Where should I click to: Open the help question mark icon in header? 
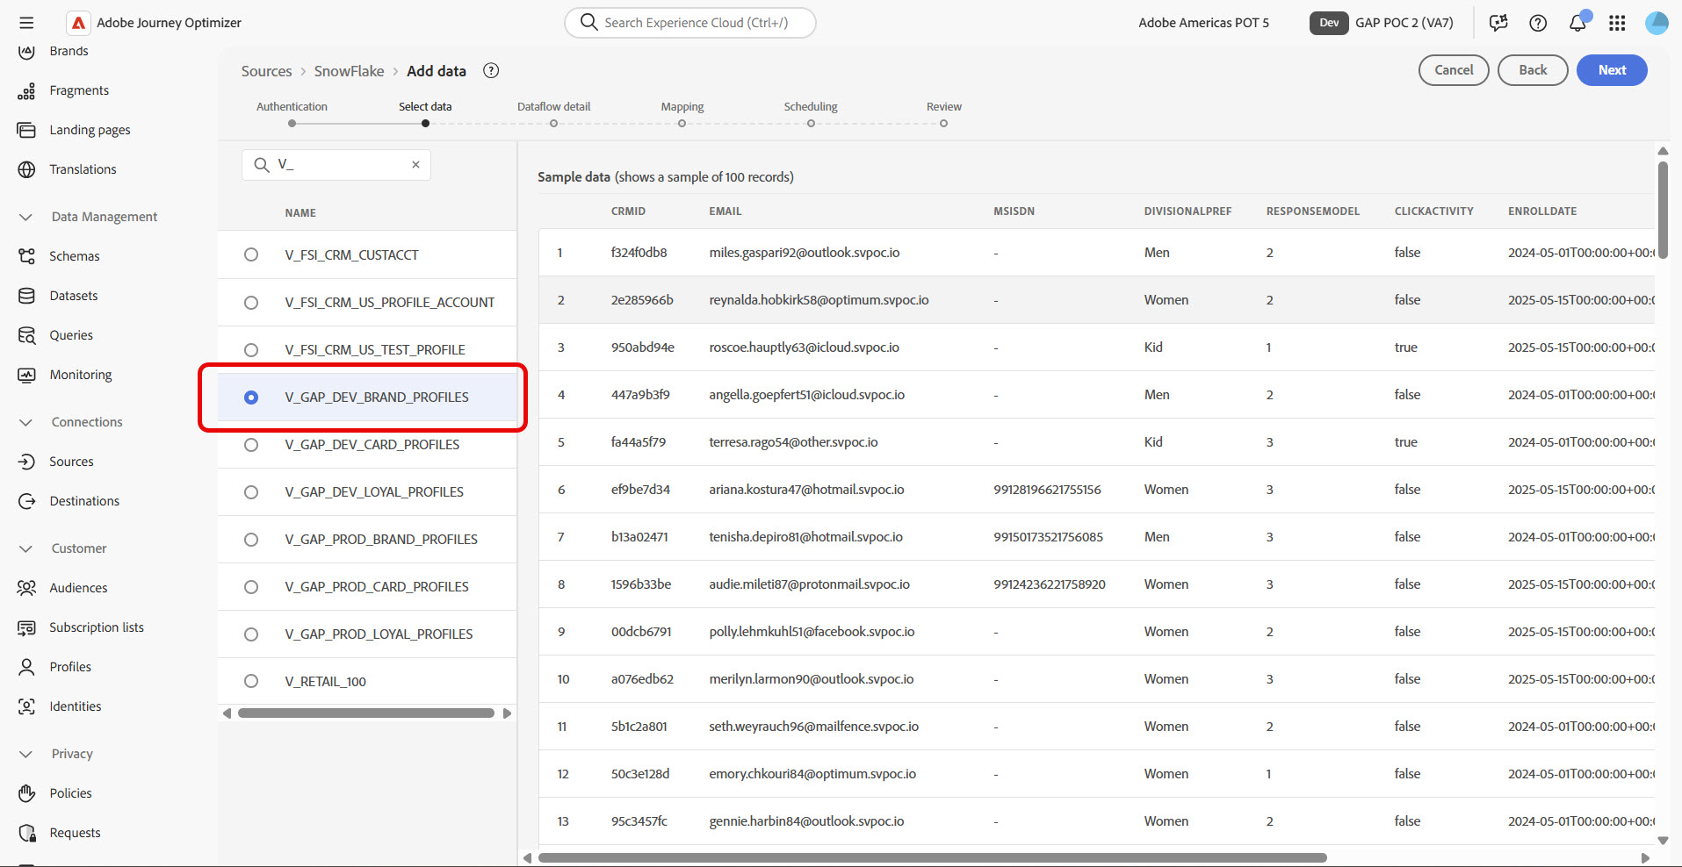[1538, 23]
